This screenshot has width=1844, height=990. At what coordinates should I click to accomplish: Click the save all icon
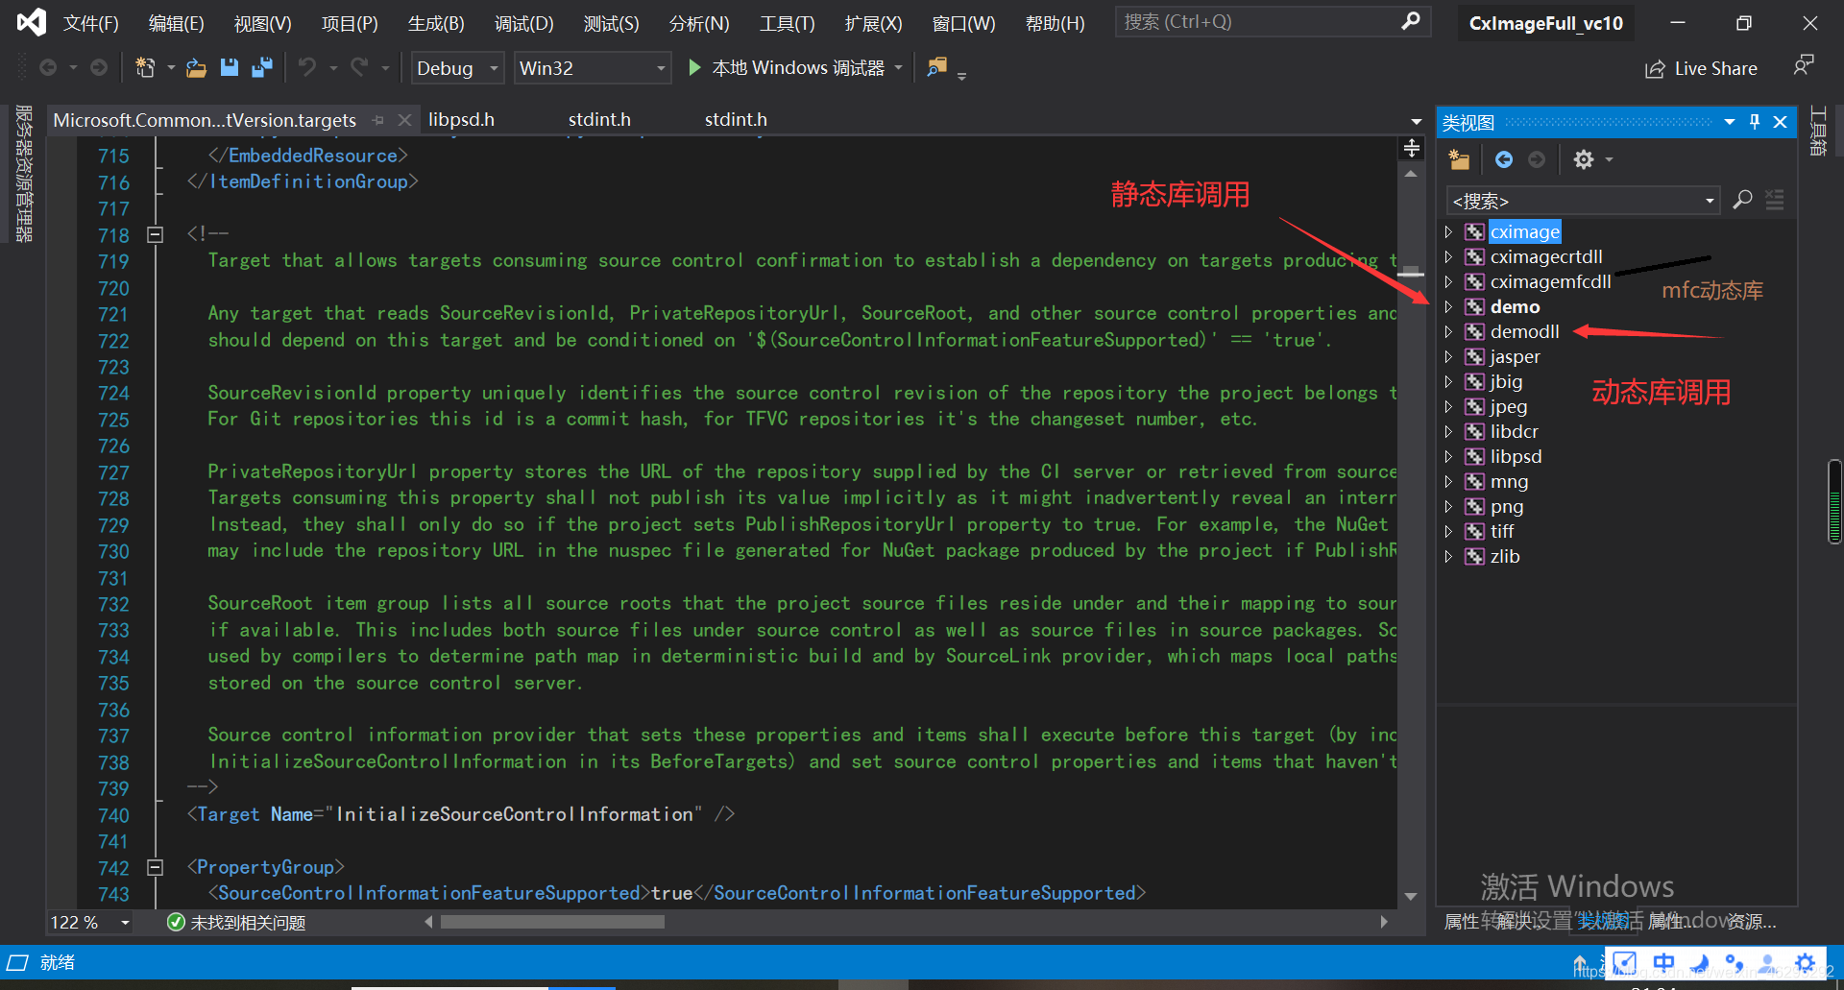[262, 67]
